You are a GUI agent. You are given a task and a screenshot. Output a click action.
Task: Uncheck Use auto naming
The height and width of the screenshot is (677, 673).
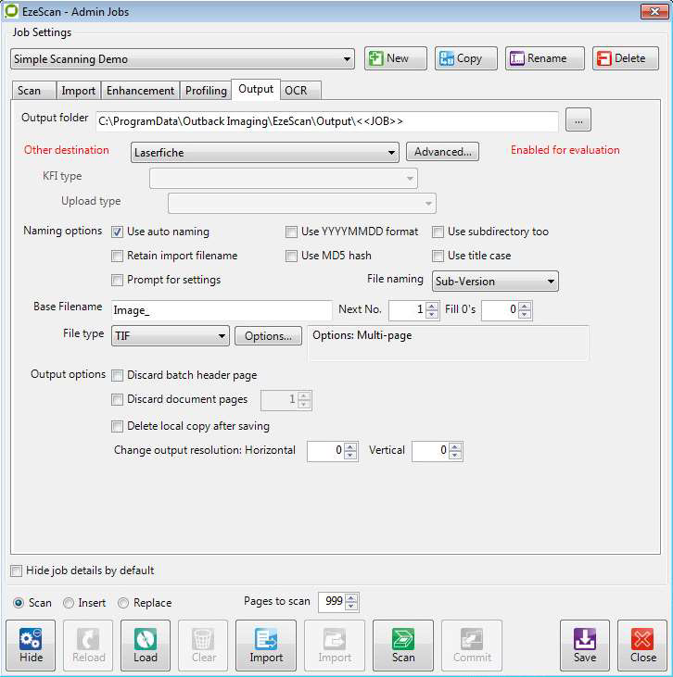(118, 232)
